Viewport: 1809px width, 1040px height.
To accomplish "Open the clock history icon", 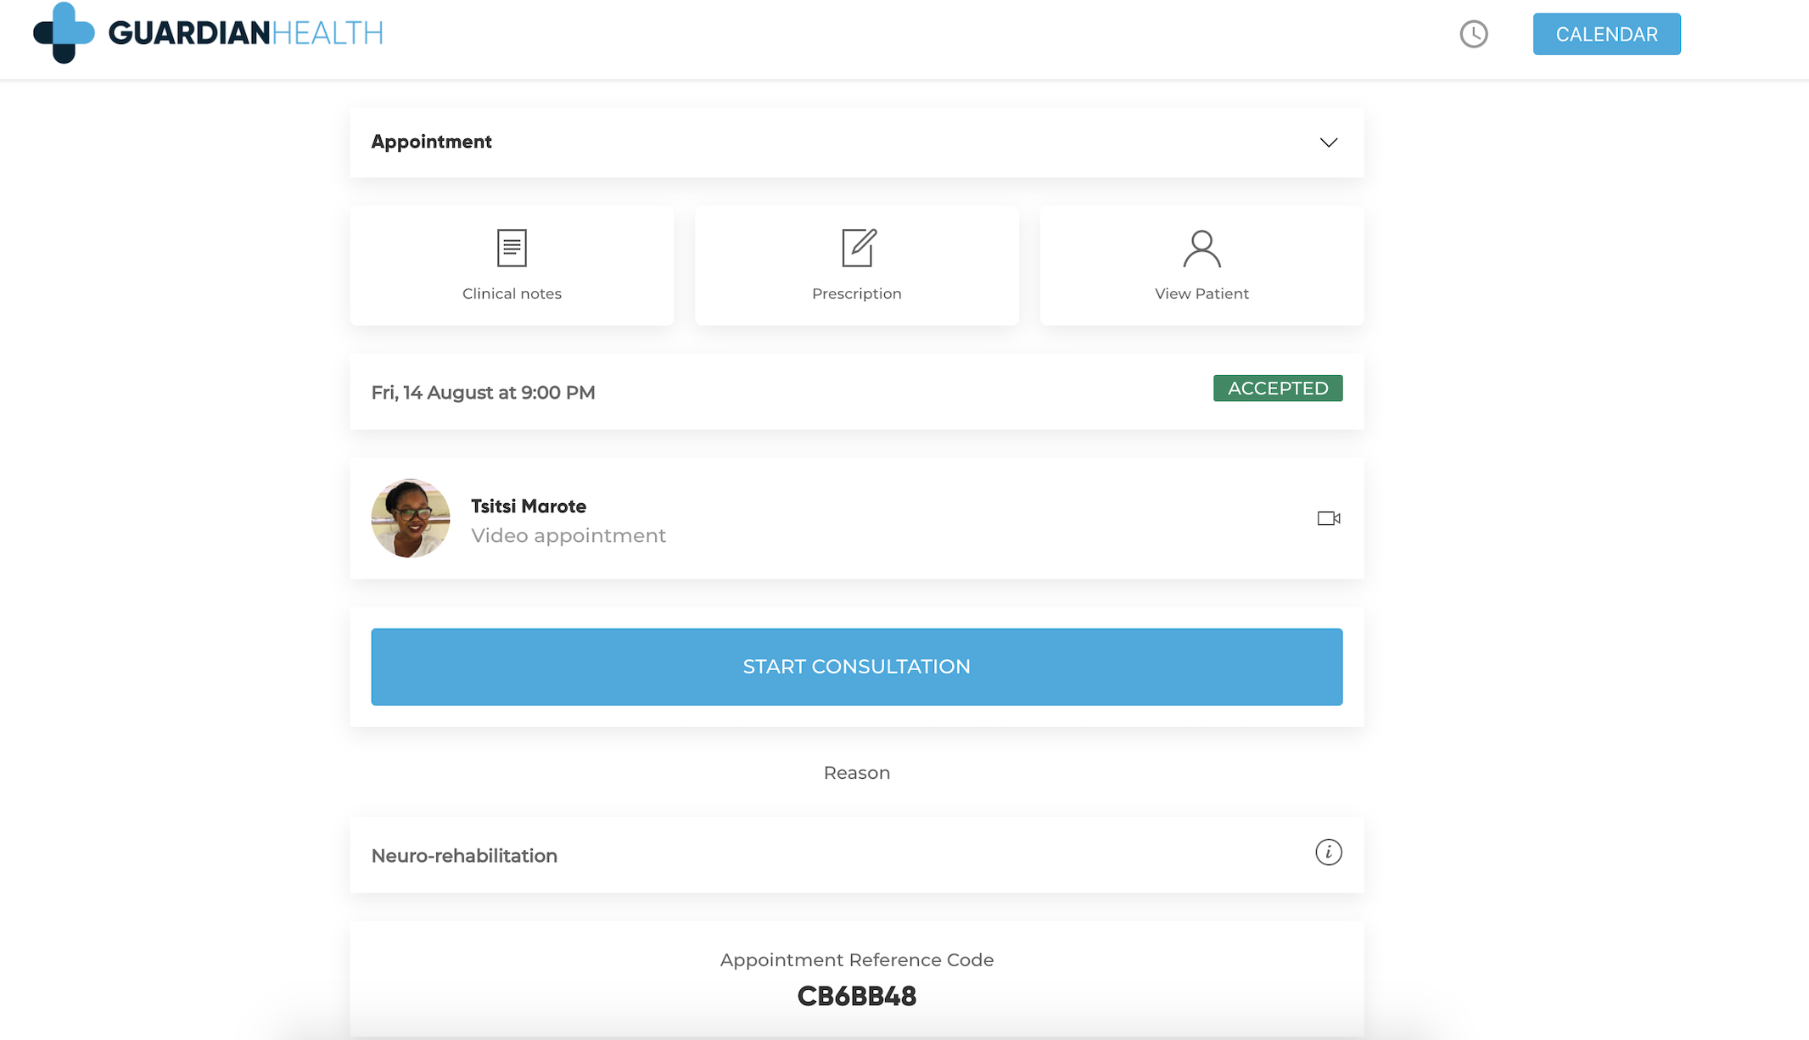I will 1474,34.
